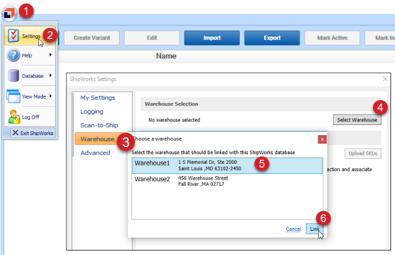Click the blue Import button
This screenshot has width=395, height=255.
(212, 38)
